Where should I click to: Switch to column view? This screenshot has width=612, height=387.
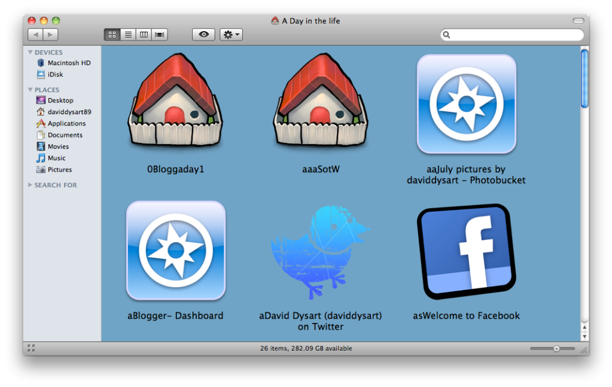coord(144,35)
